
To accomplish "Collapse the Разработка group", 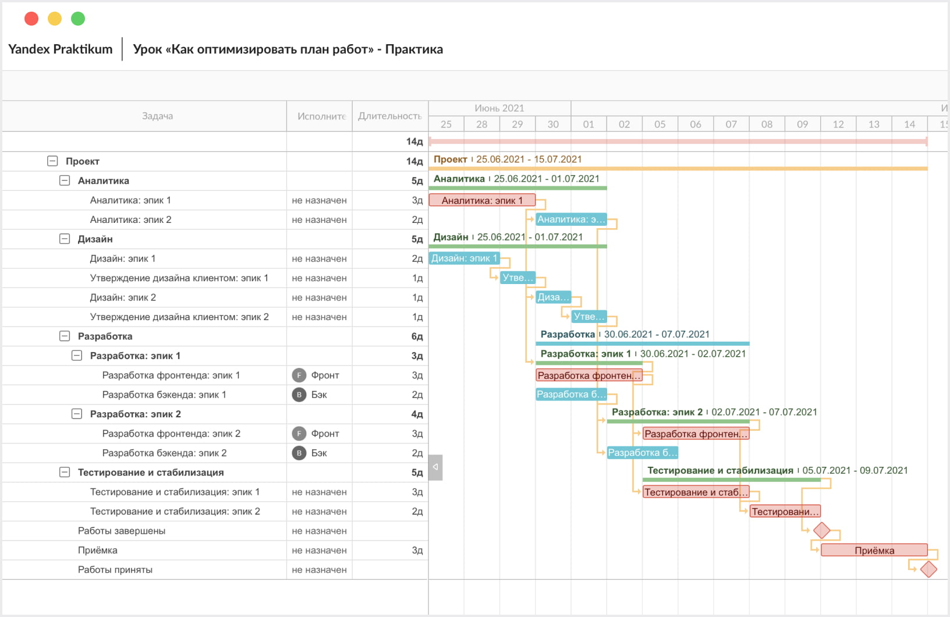I will point(65,336).
